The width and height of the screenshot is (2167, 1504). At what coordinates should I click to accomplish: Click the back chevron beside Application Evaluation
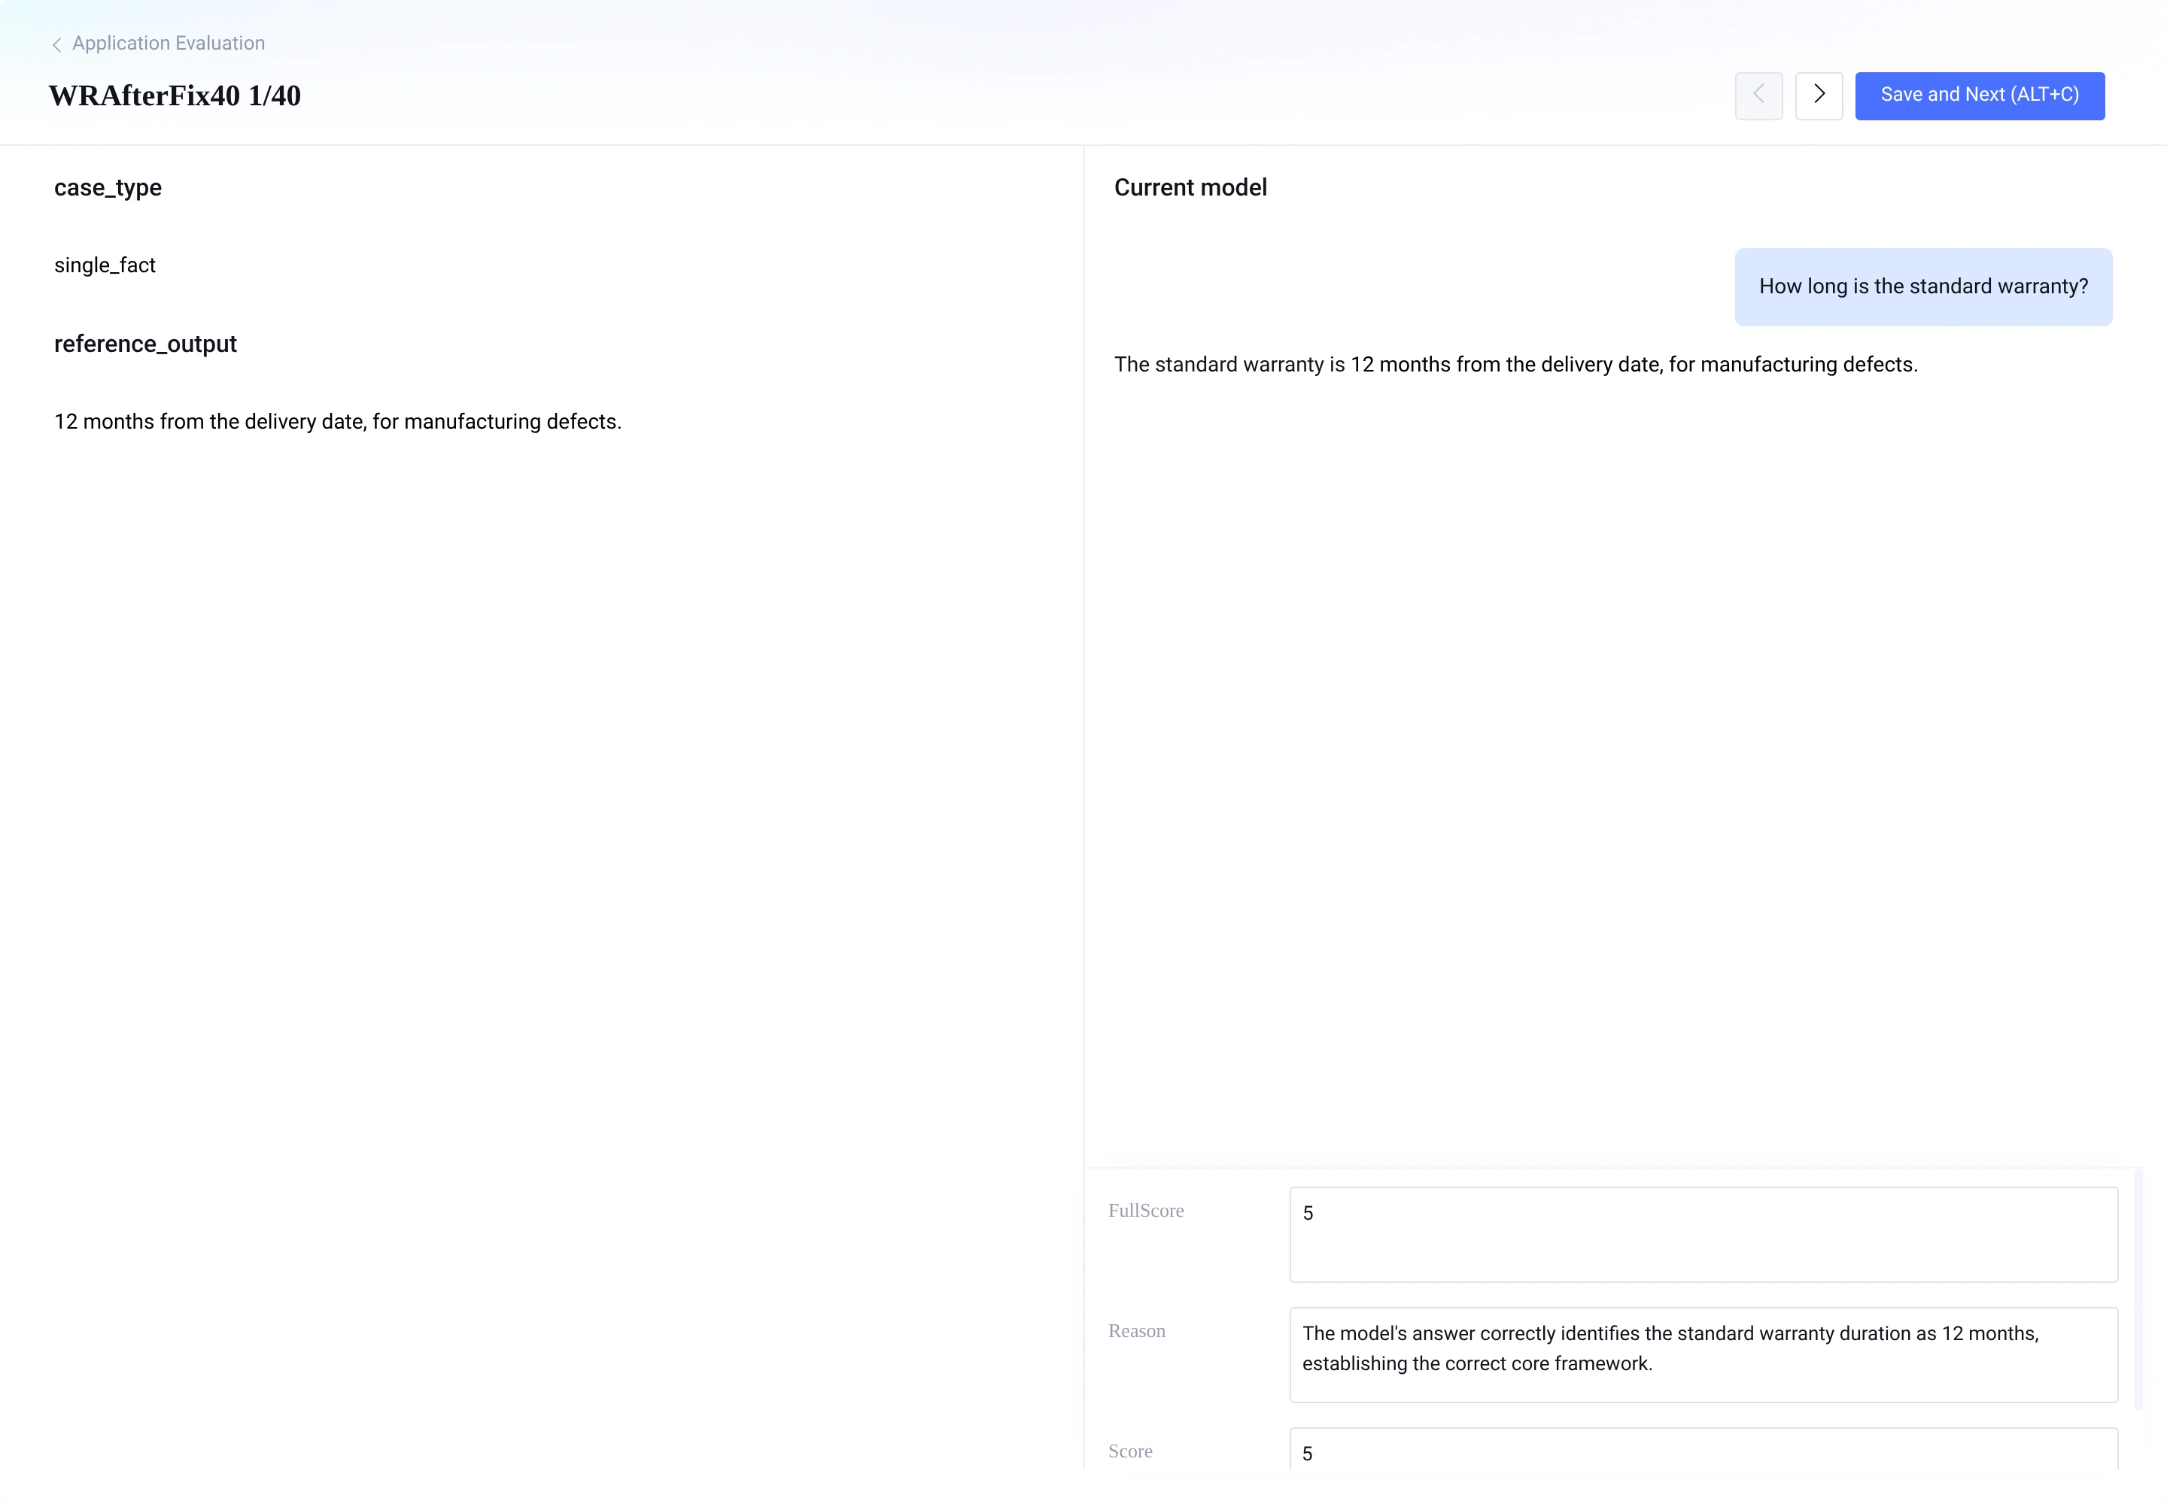coord(56,44)
